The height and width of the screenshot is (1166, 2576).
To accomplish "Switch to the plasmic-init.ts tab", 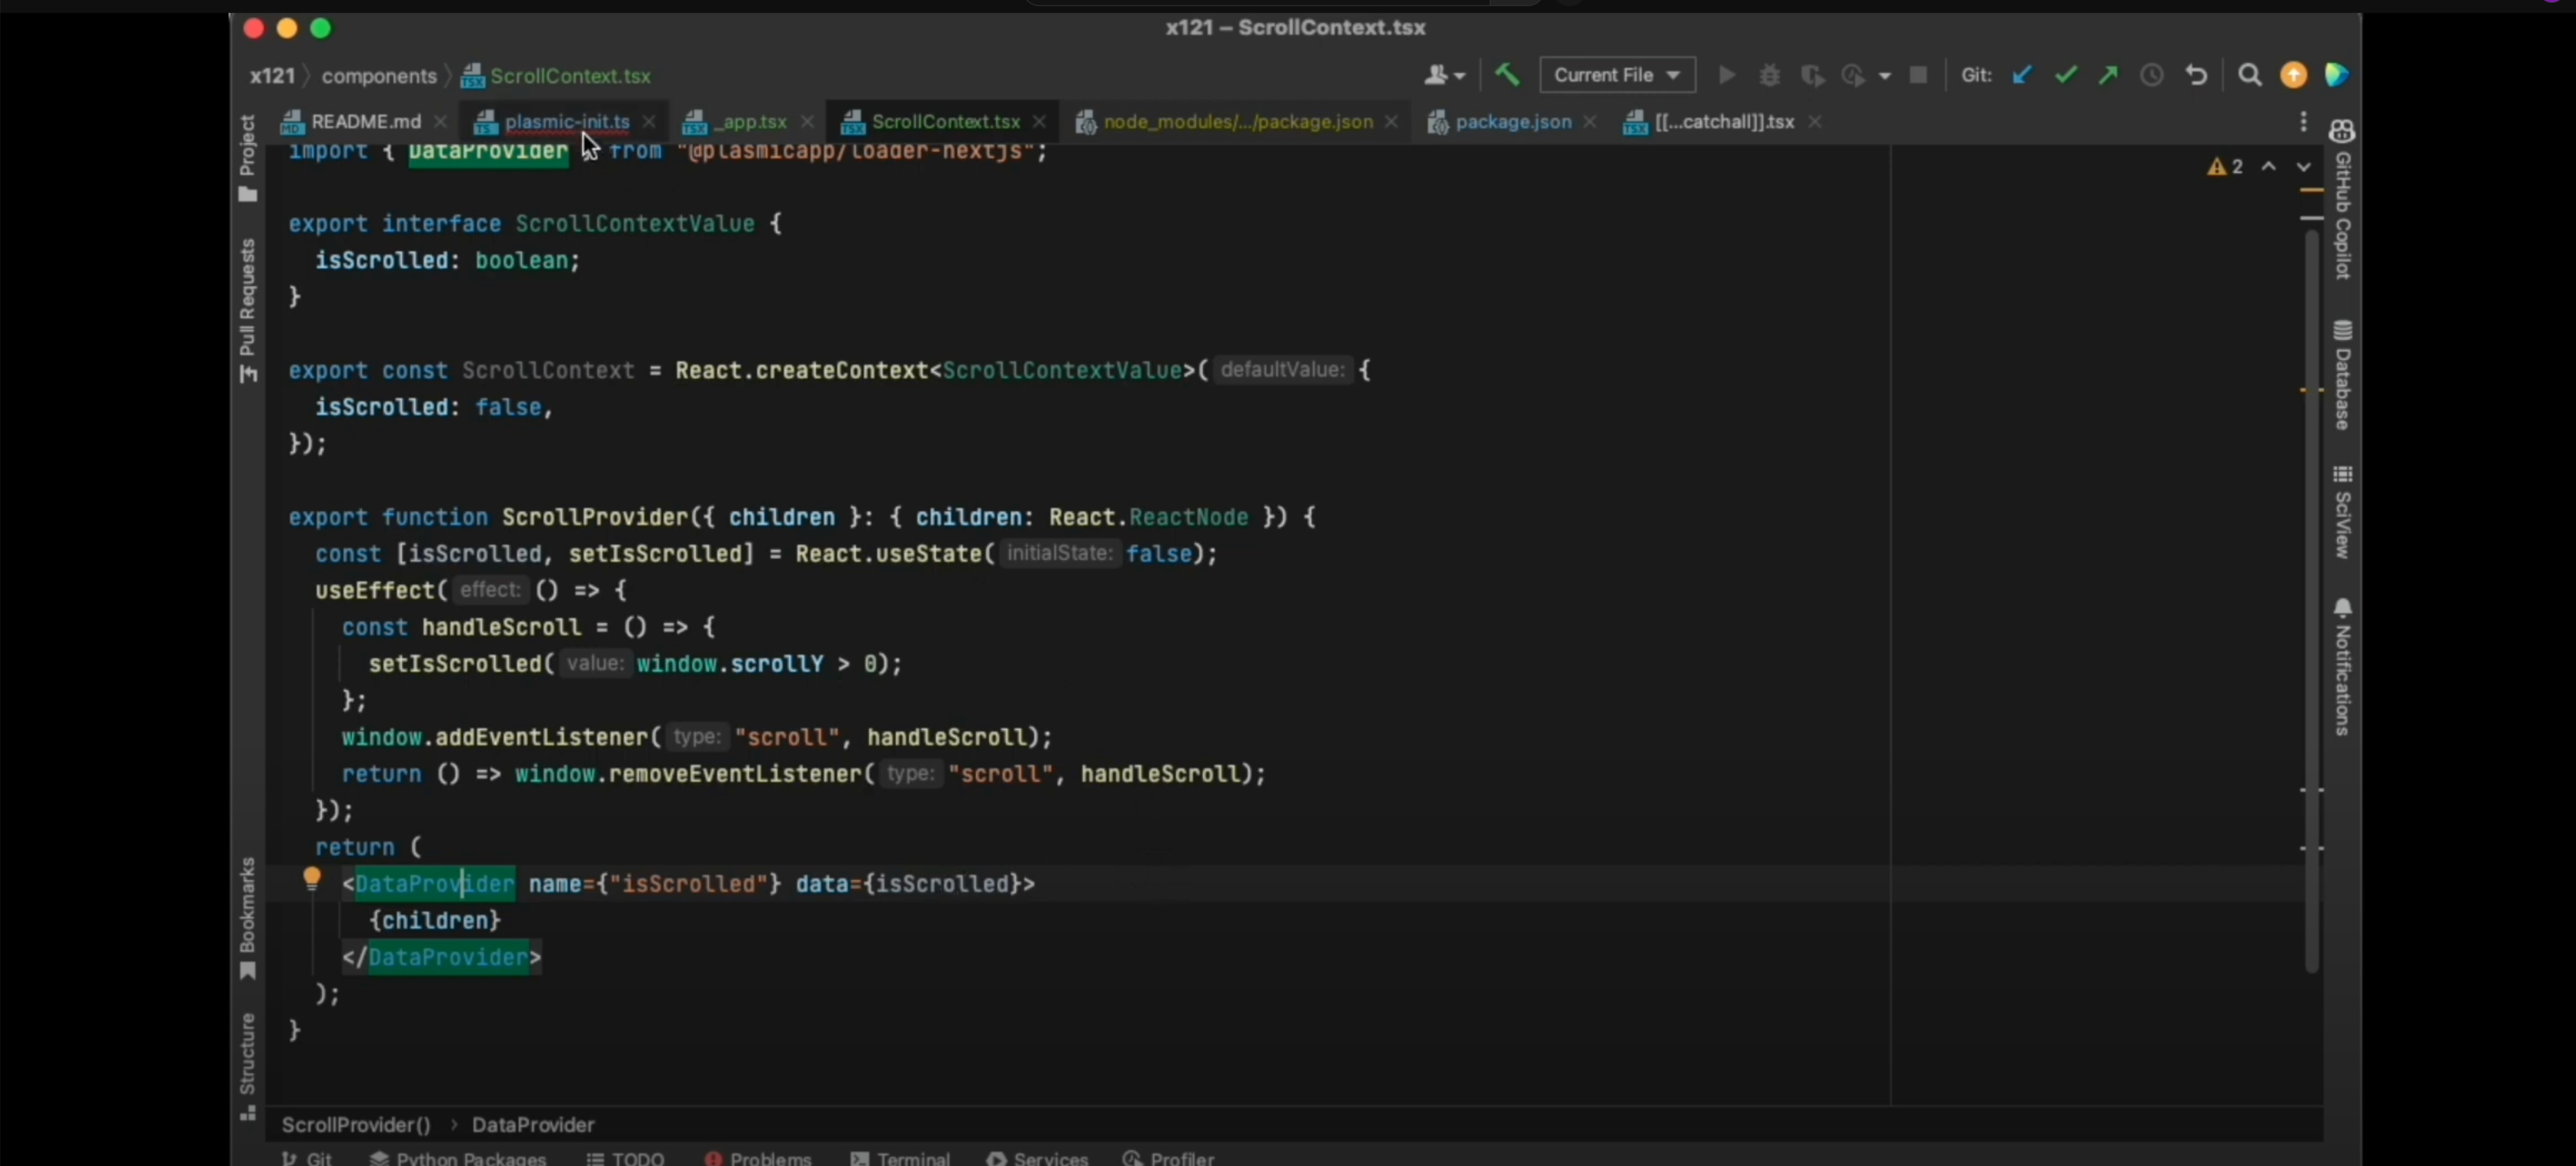I will (x=566, y=122).
